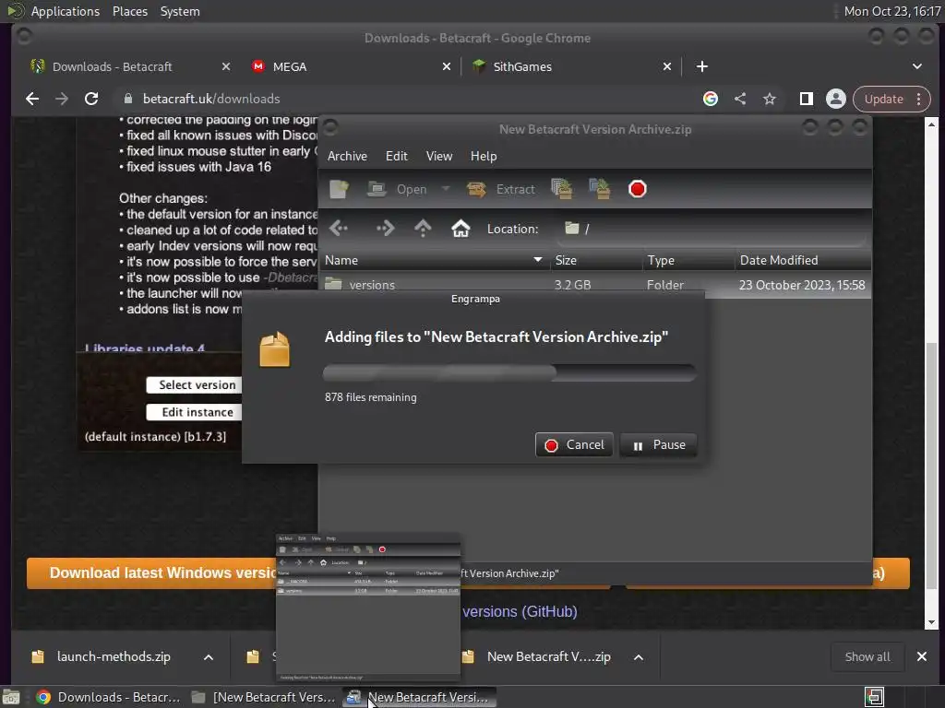Pause the archive operation

pyautogui.click(x=658, y=445)
